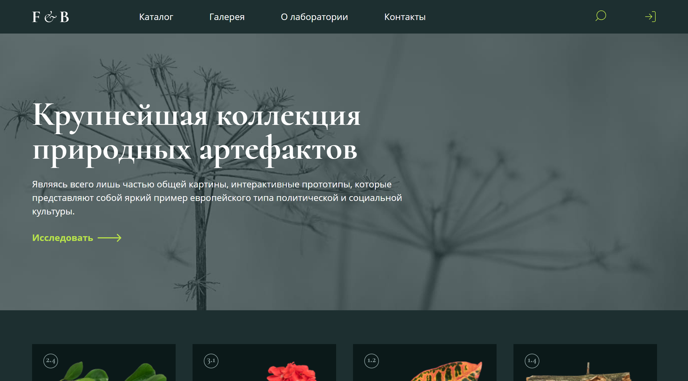
Task: Go to the Галерея page
Action: [227, 17]
